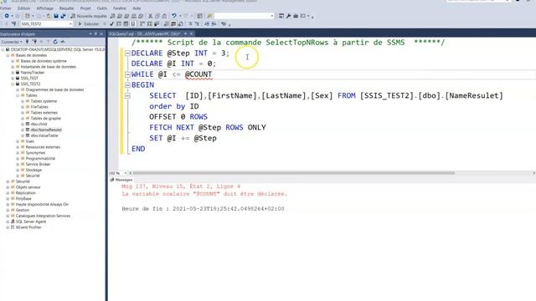
Task: Click the error line 'Msg 137, Niveau 15'
Action: 181,186
